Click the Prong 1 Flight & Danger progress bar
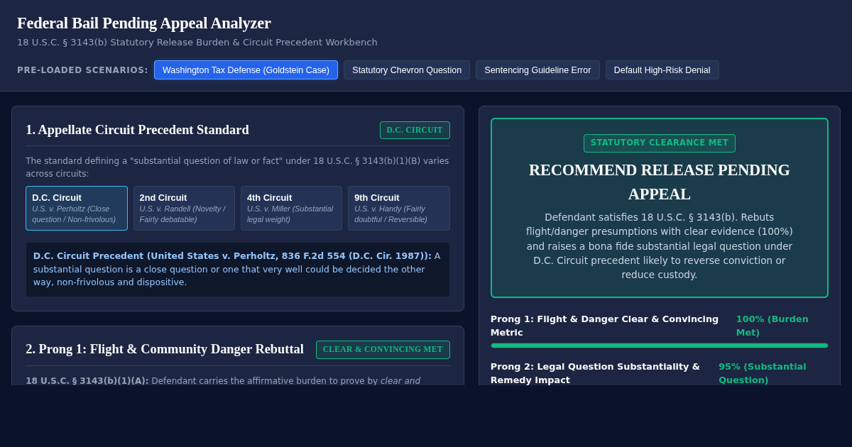 click(660, 346)
